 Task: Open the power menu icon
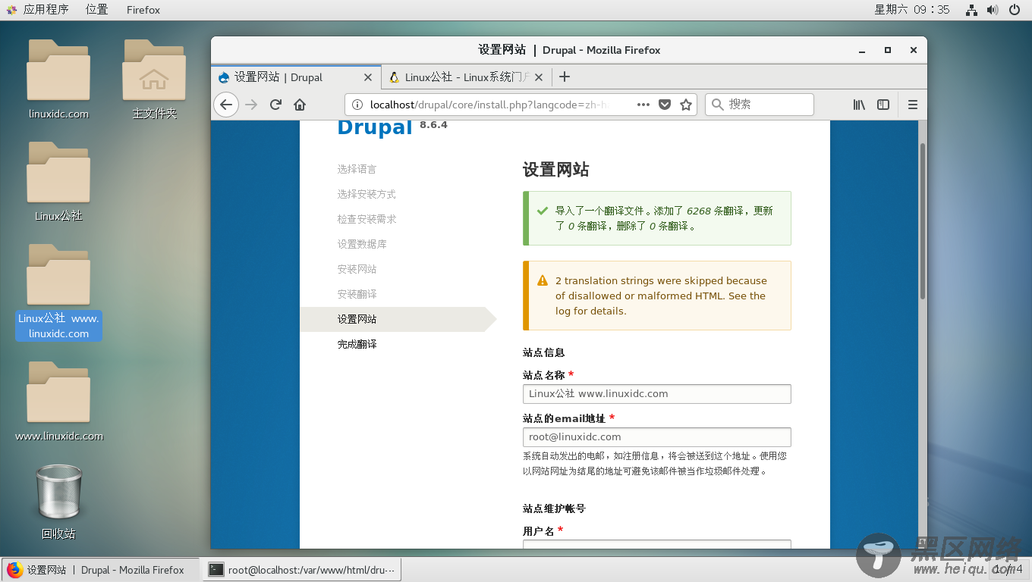click(x=1015, y=10)
